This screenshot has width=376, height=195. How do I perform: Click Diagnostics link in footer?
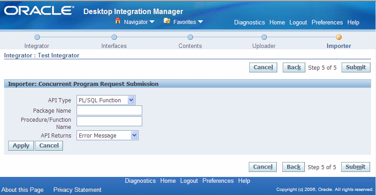(140, 181)
